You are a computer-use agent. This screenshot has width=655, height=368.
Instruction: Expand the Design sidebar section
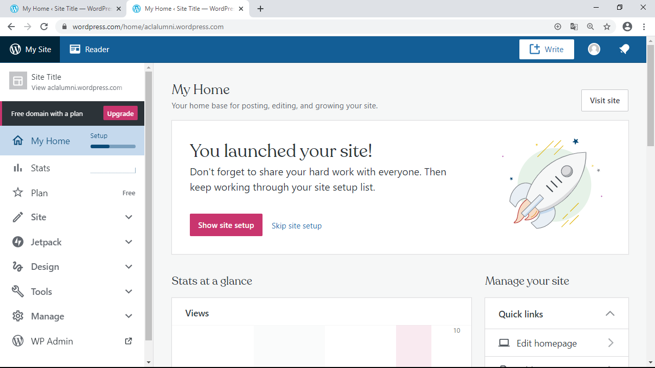(x=128, y=267)
